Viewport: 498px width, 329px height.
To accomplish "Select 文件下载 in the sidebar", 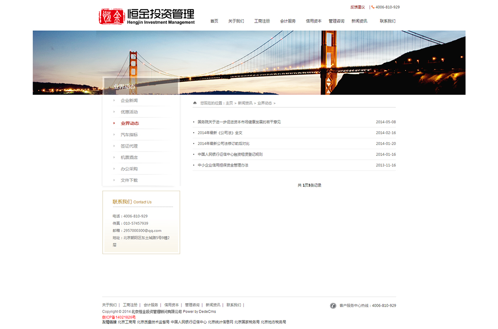I will [129, 180].
